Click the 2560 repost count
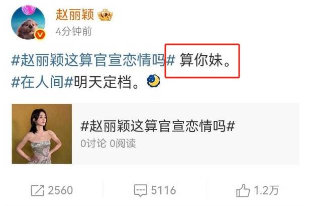The height and width of the screenshot is (206, 315). (x=60, y=190)
